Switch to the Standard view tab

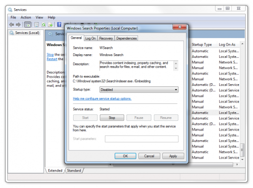click(74, 171)
